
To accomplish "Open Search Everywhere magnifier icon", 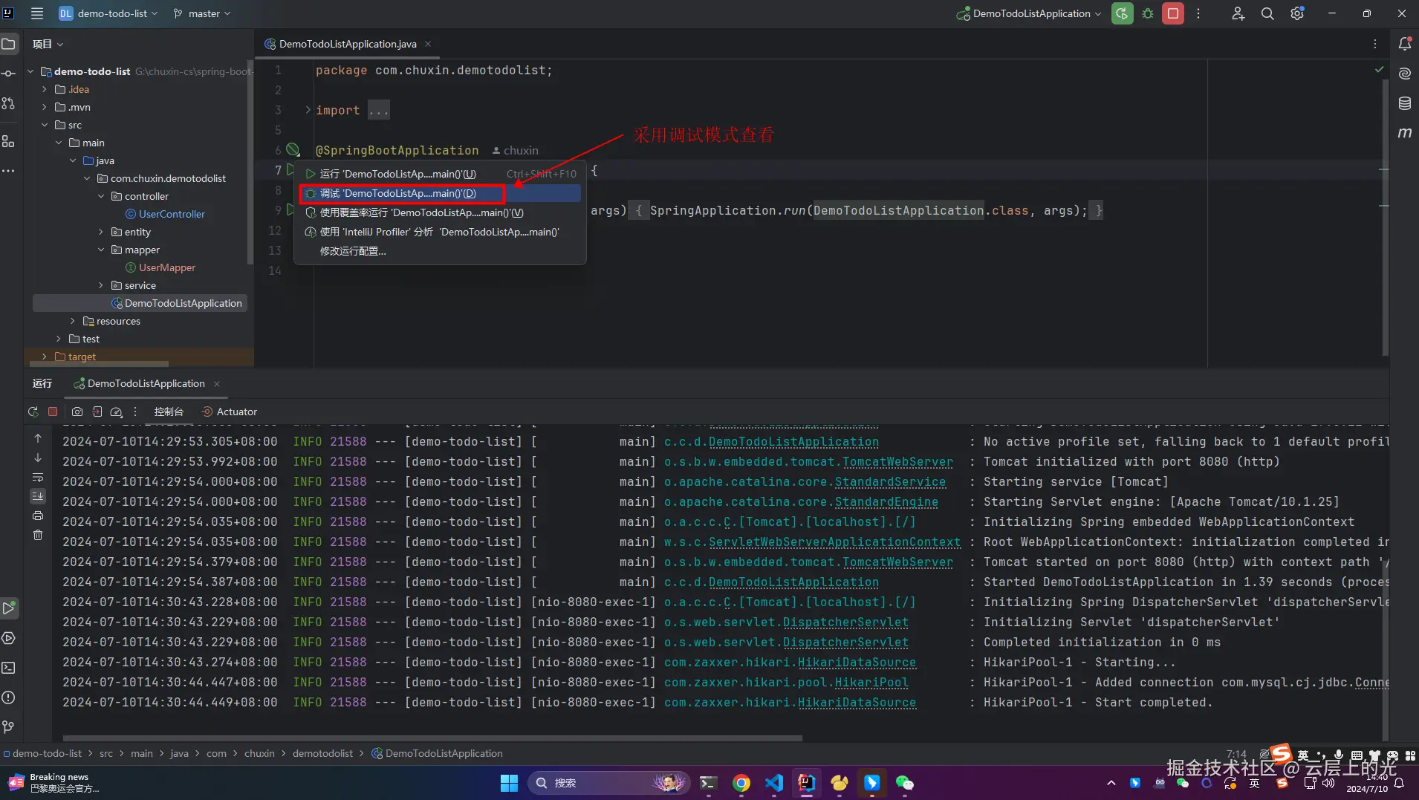I will tap(1267, 13).
